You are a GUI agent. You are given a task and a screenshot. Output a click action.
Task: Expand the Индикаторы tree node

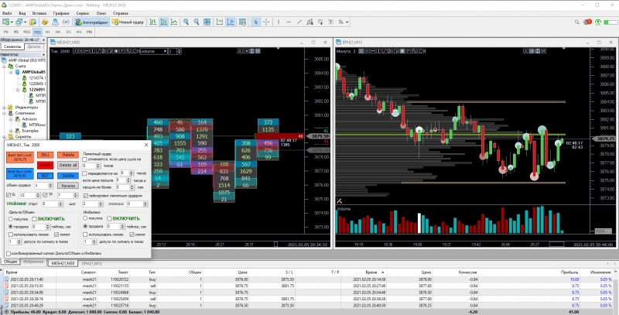[x=5, y=108]
